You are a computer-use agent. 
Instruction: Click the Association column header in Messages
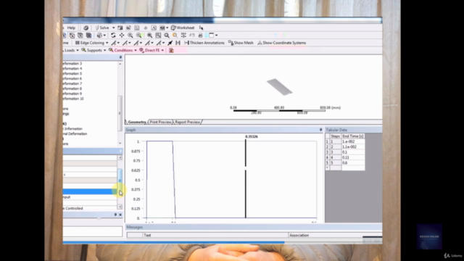coord(335,235)
